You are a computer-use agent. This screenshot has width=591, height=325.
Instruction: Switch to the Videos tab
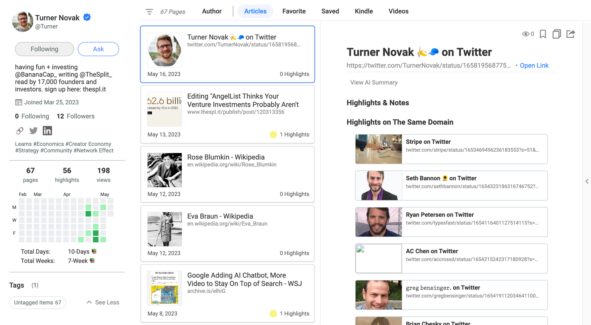(x=398, y=11)
